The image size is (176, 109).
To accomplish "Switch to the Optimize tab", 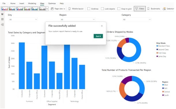I will click(52, 3).
